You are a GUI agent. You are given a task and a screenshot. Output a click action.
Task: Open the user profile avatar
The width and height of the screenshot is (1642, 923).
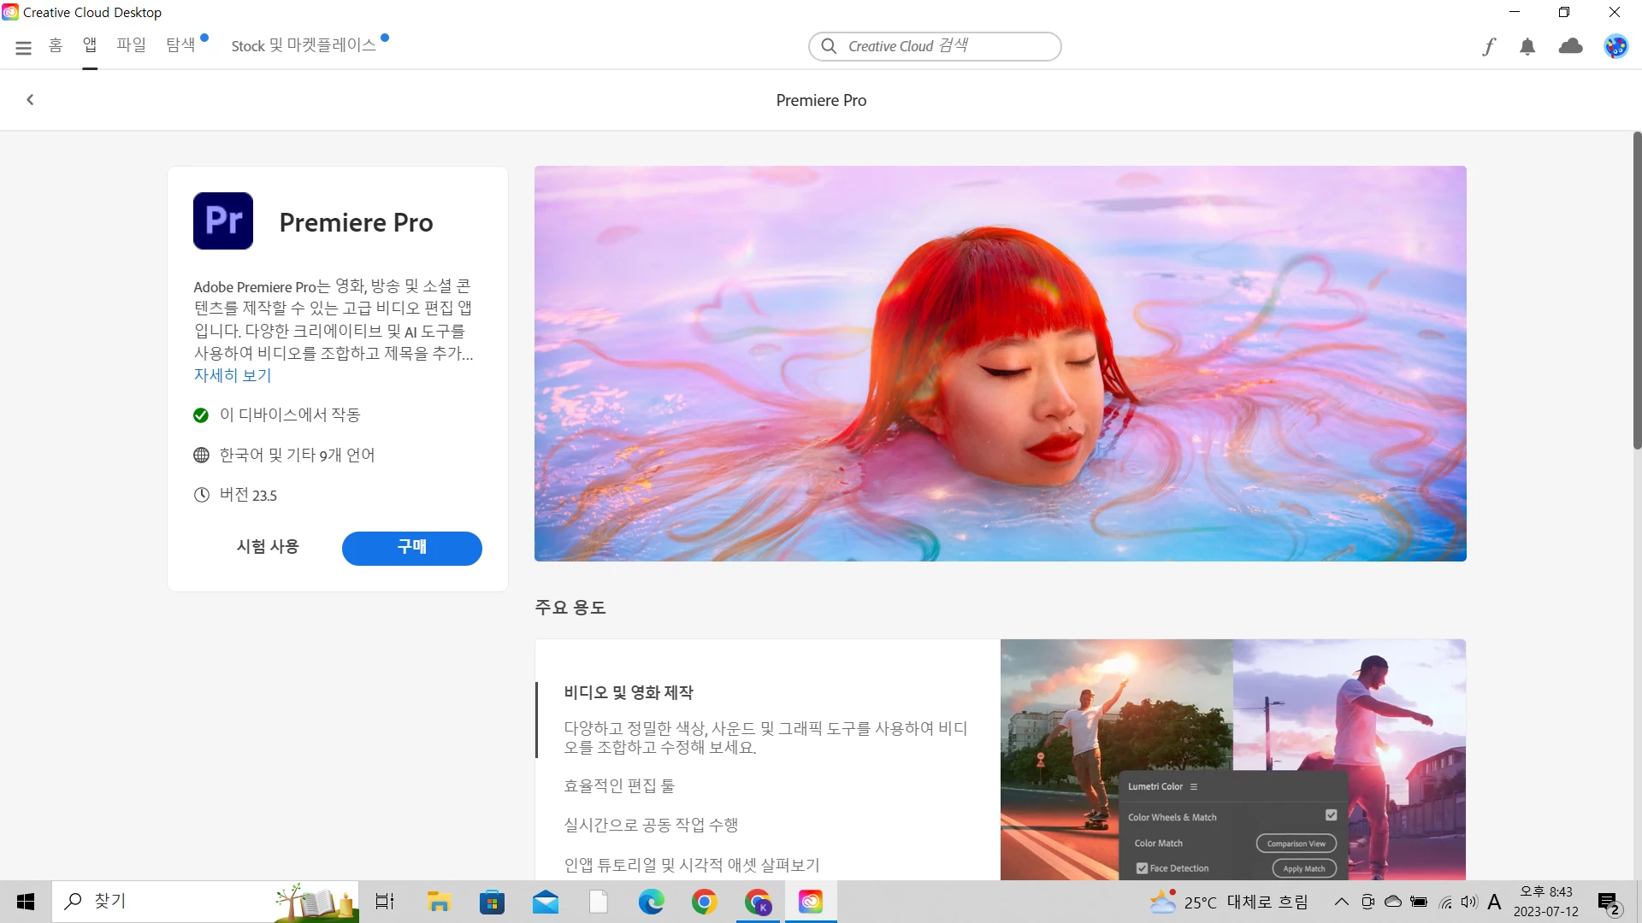[x=1615, y=46]
